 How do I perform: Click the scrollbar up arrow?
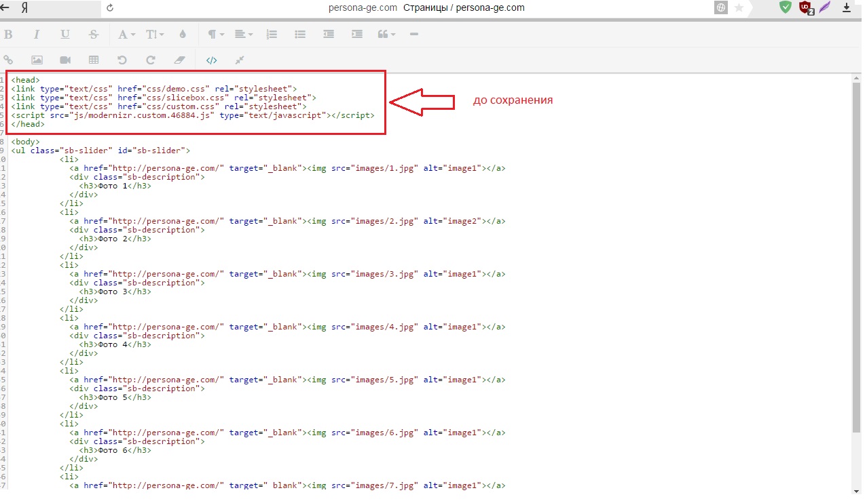[x=856, y=77]
